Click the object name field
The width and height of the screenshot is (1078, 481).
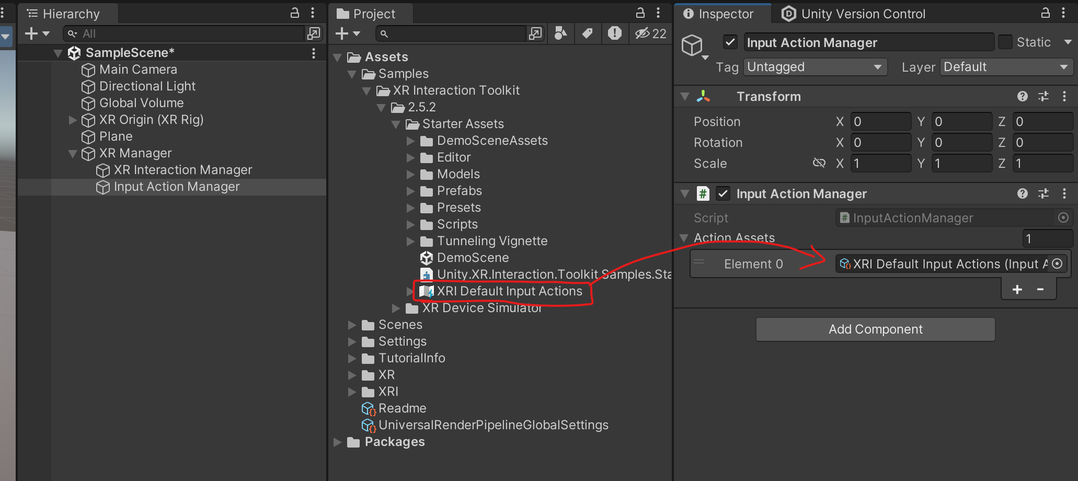click(x=869, y=42)
